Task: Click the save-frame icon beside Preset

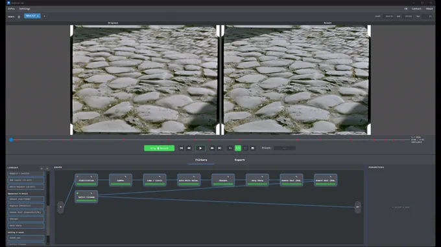Action: point(252,148)
